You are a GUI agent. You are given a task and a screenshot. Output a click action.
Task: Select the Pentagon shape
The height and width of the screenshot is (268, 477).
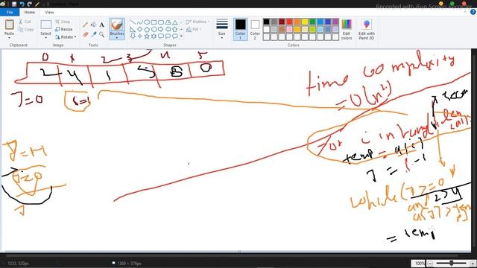click(147, 29)
